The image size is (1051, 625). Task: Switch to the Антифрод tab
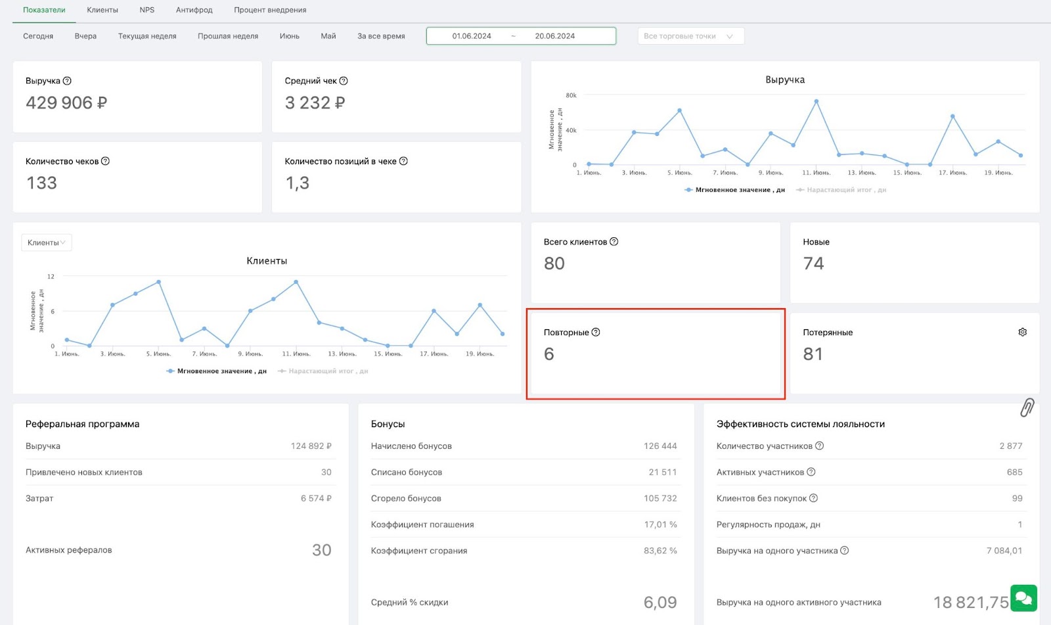tap(194, 10)
